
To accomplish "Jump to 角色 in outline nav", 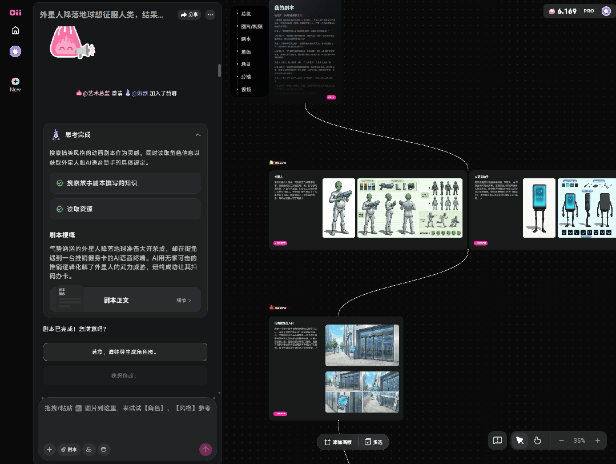I will (246, 51).
